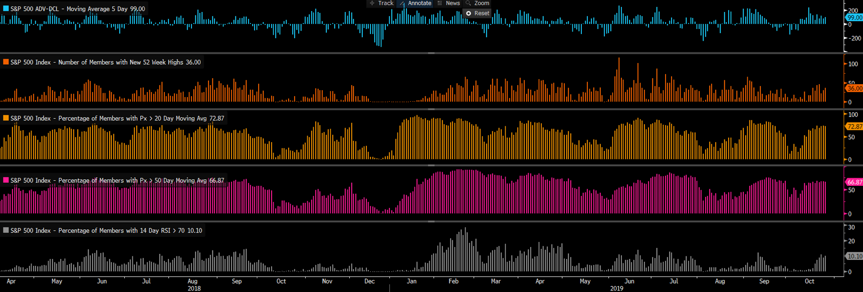Activate the Track crosshair tool
The width and height of the screenshot is (863, 292).
coord(381,3)
